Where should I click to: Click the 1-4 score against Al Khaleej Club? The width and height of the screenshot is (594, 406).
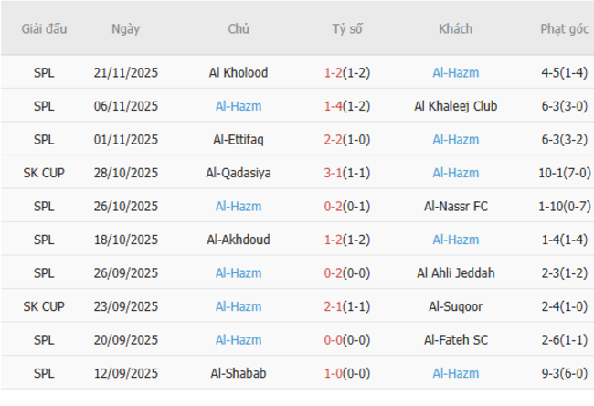tap(333, 106)
